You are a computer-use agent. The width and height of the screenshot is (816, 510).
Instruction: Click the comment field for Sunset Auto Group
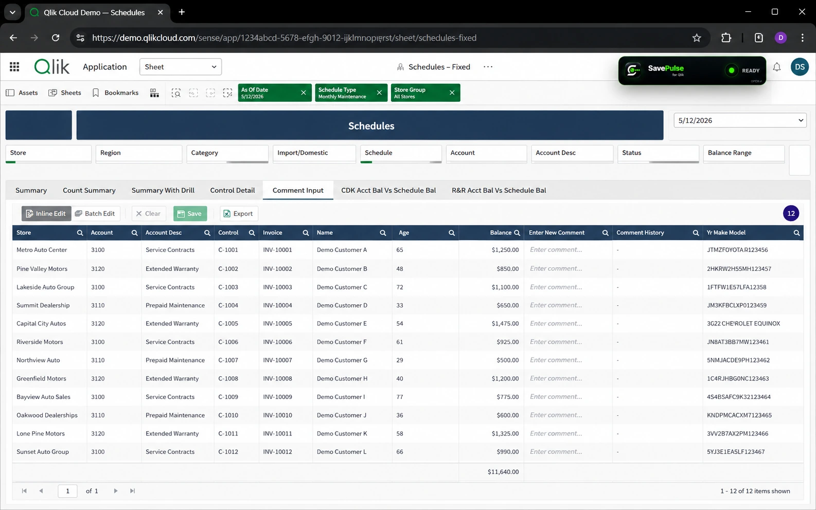(x=568, y=452)
